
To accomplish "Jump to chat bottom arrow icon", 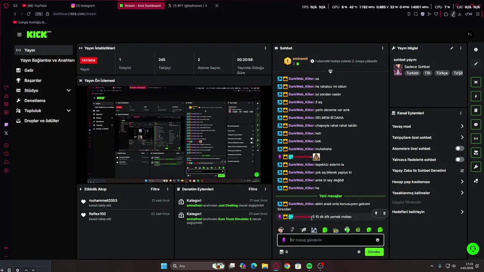I will (330, 71).
